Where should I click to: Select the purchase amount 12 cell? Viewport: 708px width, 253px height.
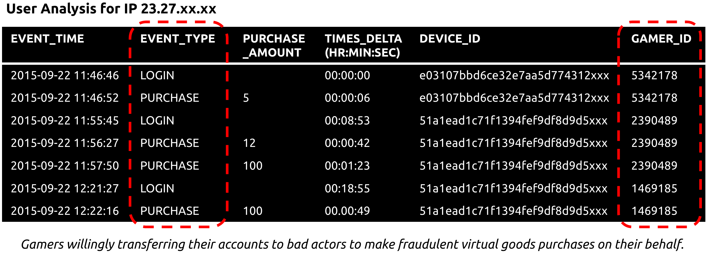[249, 143]
